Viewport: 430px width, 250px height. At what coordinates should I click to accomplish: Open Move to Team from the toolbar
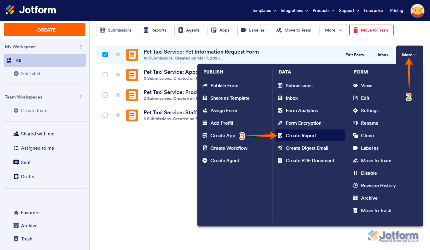(x=295, y=30)
